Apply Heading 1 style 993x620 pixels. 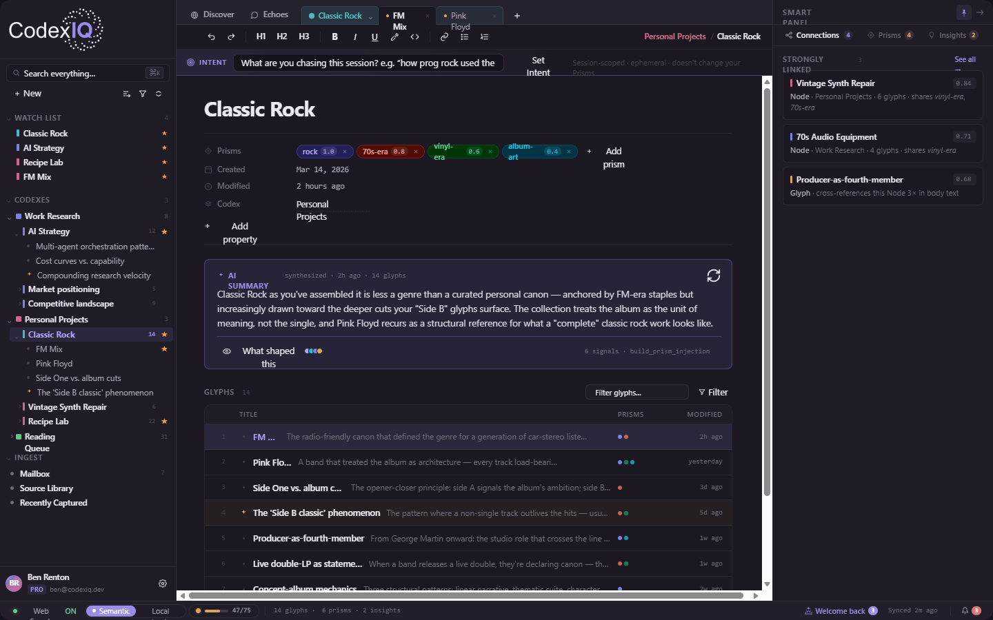coord(261,37)
